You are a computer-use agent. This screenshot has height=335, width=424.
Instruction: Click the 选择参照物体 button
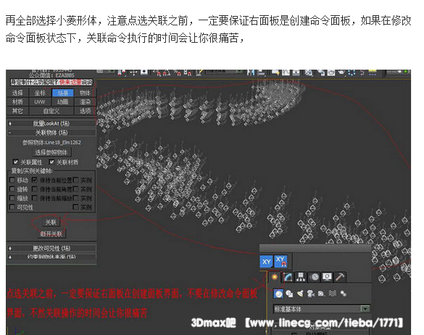[x=51, y=152]
